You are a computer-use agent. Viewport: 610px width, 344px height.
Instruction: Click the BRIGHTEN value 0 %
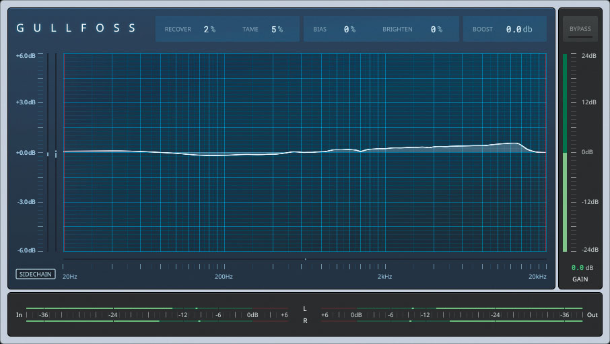pyautogui.click(x=436, y=29)
